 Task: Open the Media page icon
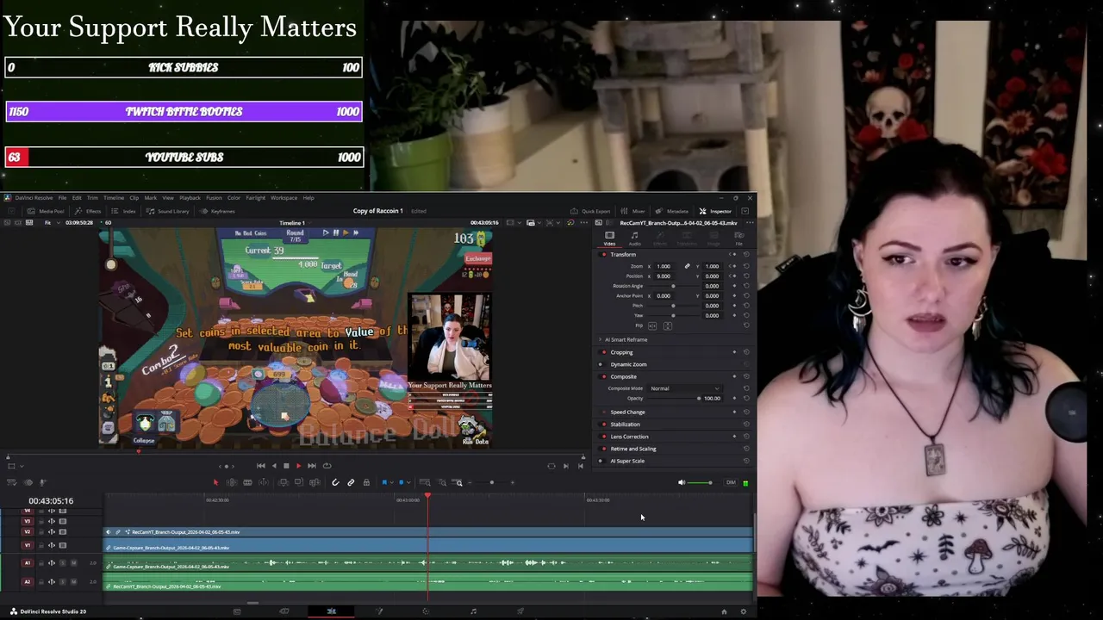pyautogui.click(x=237, y=611)
